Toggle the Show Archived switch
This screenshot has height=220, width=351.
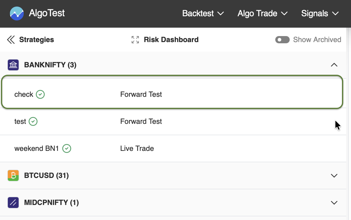(282, 40)
